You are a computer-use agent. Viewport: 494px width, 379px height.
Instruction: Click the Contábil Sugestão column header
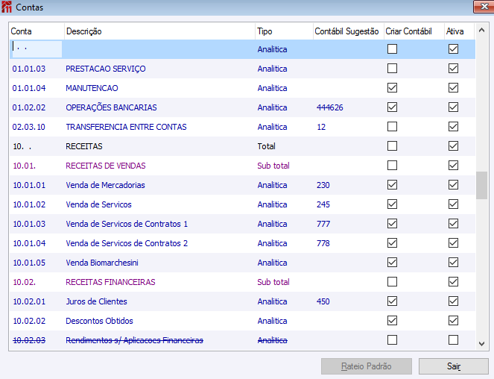(349, 31)
